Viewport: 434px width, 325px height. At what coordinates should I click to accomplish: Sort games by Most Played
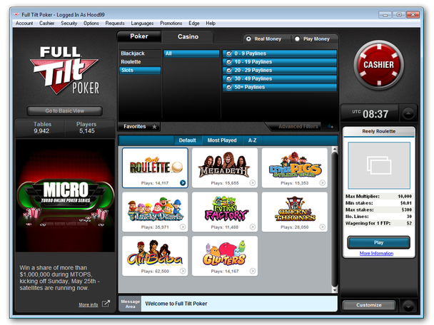[222, 140]
